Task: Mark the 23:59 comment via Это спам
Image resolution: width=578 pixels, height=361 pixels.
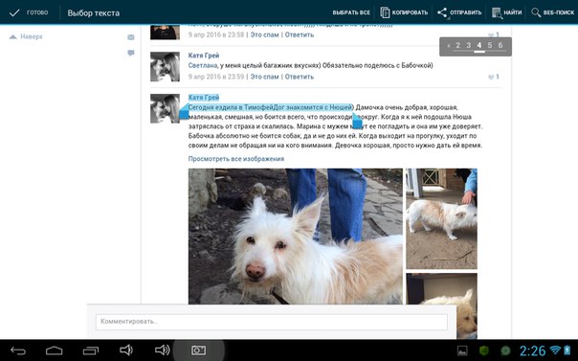Action: coord(264,77)
